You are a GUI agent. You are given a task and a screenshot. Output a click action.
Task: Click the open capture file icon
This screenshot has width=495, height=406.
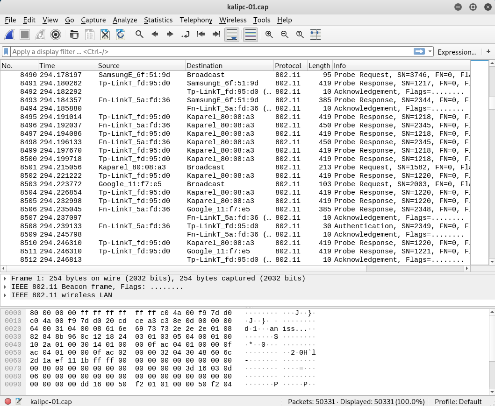click(74, 35)
